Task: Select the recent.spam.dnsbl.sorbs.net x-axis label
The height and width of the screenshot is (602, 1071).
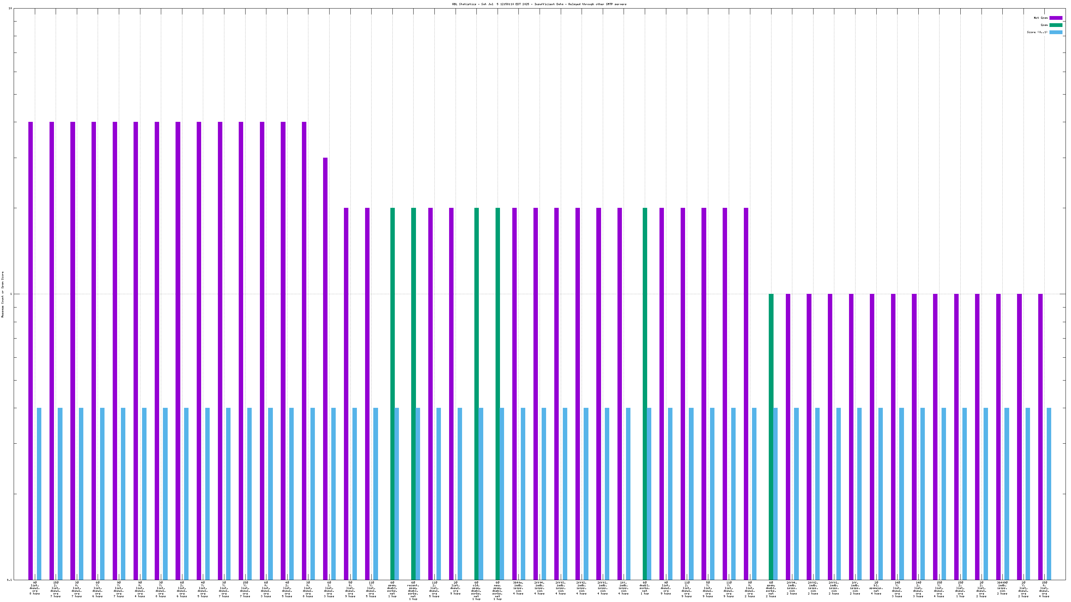Action: [413, 590]
